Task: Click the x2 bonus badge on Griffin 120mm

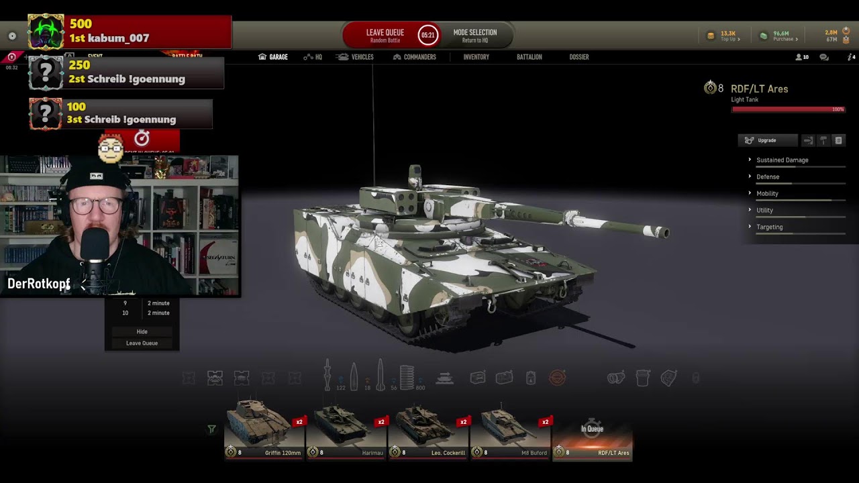Action: pyautogui.click(x=299, y=422)
